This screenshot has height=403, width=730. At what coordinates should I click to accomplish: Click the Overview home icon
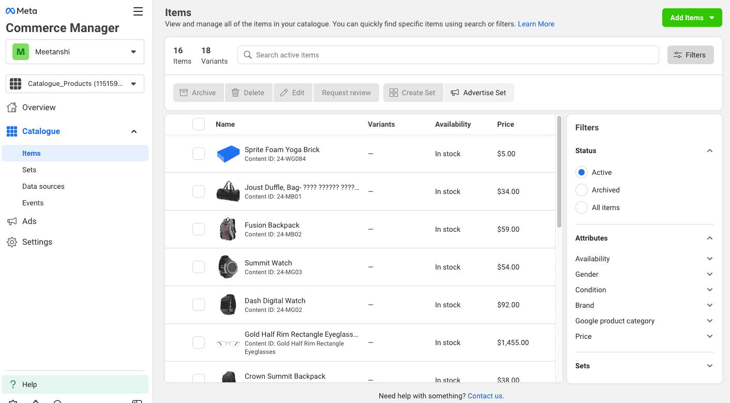pyautogui.click(x=12, y=107)
